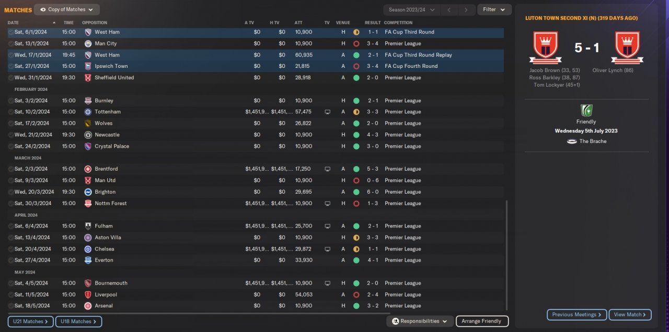
Task: Click the right Luton Second XI crest
Action: tap(627, 48)
